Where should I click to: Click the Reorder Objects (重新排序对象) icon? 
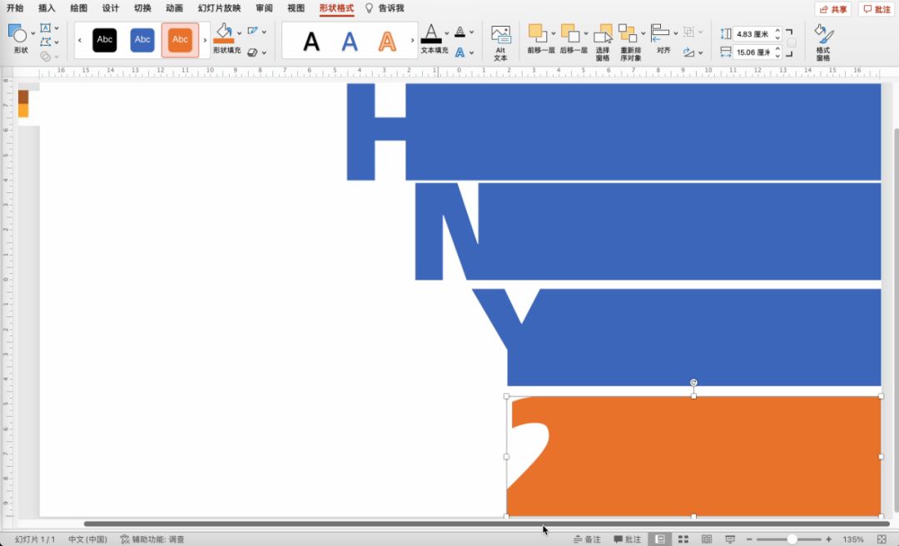628,33
